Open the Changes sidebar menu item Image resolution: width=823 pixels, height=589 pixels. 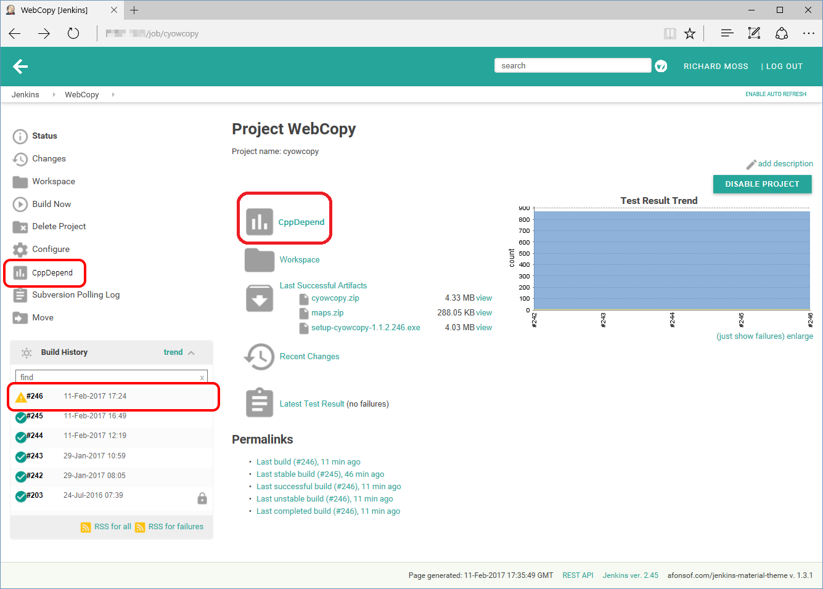[x=49, y=159]
